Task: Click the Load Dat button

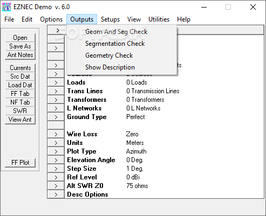Action: 20,85
